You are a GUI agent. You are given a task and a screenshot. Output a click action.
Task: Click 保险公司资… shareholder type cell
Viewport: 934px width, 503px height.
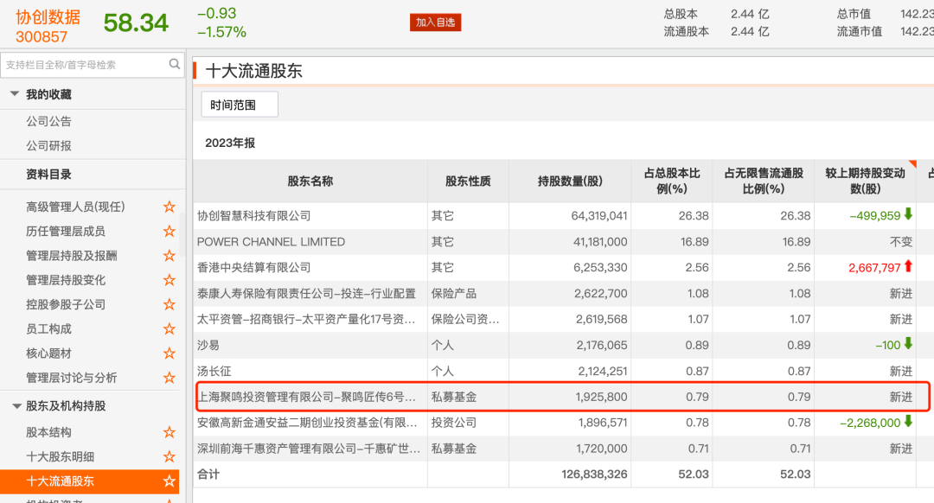click(465, 319)
